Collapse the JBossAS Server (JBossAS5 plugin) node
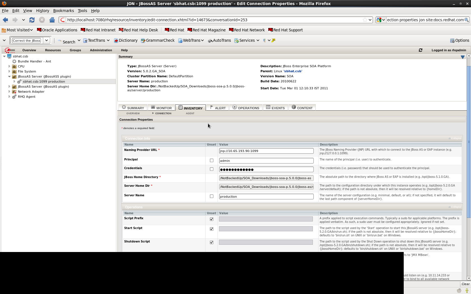471x294 pixels. tap(9, 76)
